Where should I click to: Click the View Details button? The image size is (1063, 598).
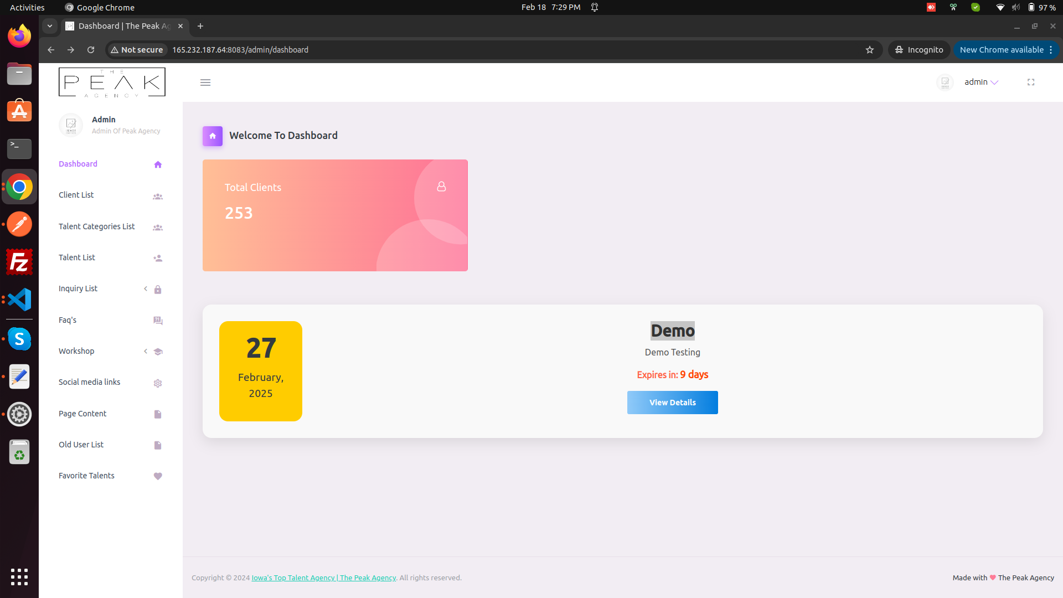[x=672, y=403]
